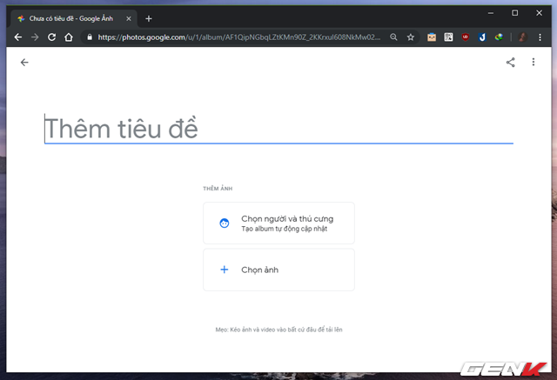Open the orange box extension icon
Viewport: 557px width, 380px height.
pyautogui.click(x=432, y=37)
